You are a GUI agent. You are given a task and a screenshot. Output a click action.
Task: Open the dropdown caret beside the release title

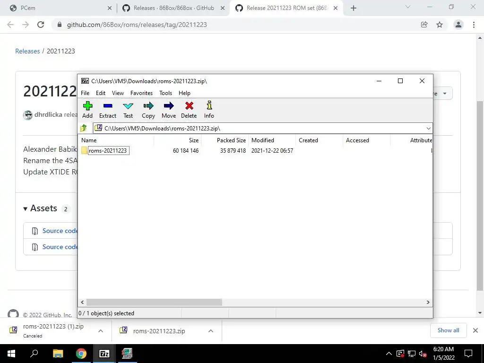tap(445, 94)
